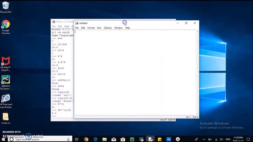Open the Options menu in Untitled editor
The image size is (253, 142).
tap(108, 28)
